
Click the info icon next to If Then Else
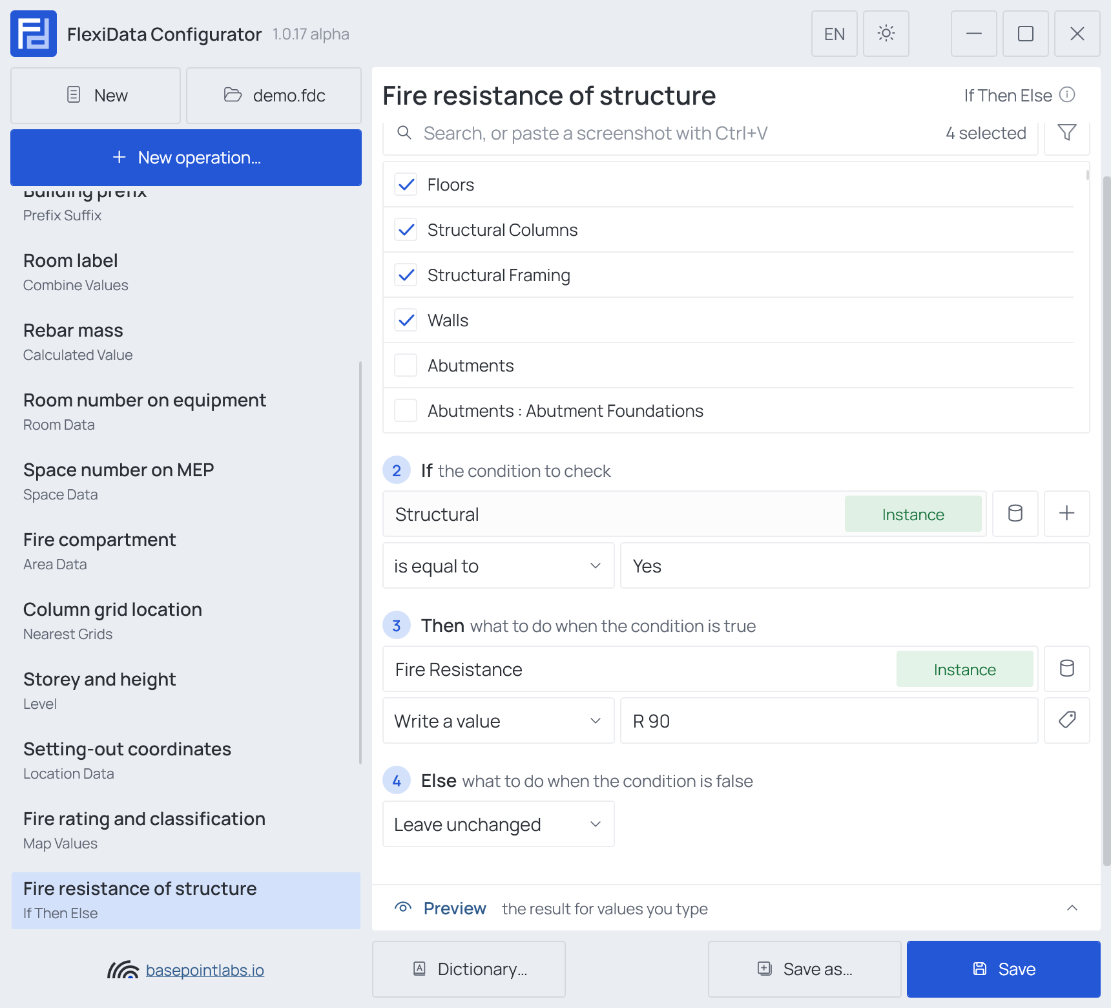tap(1068, 95)
